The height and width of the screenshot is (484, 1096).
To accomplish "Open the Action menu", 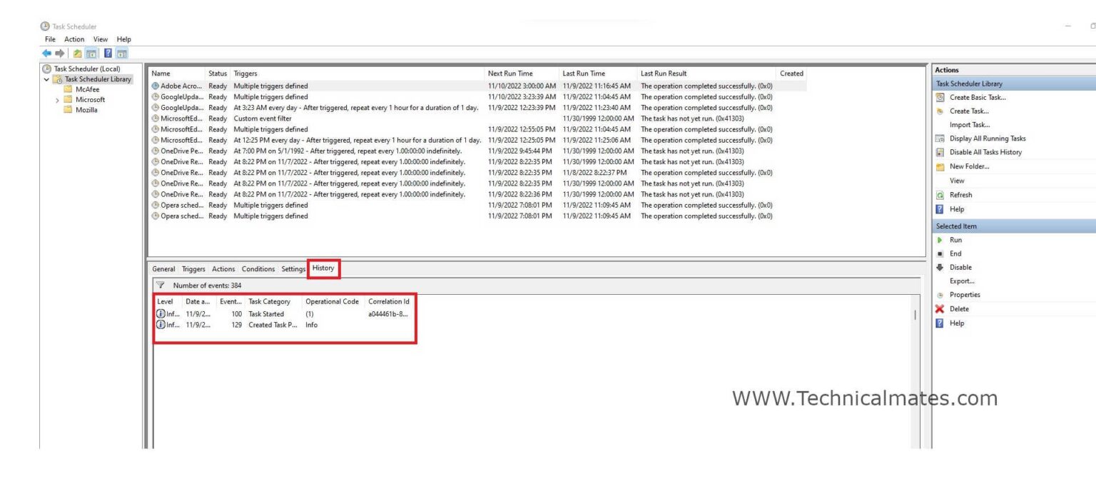I will (x=74, y=39).
